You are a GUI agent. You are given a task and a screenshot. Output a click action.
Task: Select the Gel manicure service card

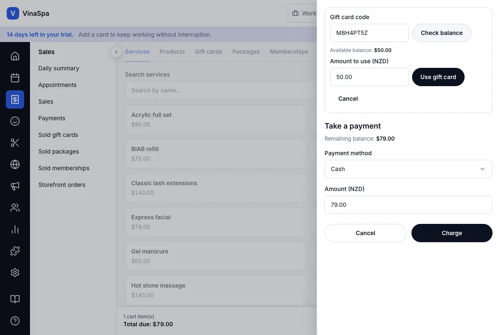(215, 256)
